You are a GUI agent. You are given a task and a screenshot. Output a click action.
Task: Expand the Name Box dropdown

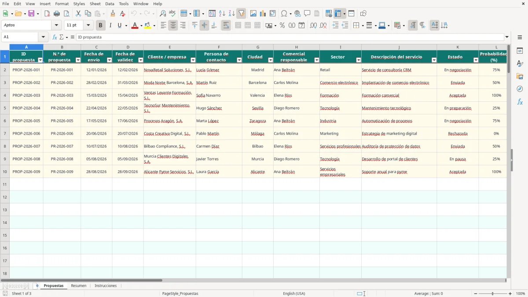click(43, 37)
